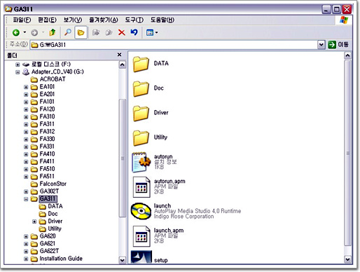360x272 pixels.
Task: Close the folders pane
Action: pyautogui.click(x=119, y=55)
